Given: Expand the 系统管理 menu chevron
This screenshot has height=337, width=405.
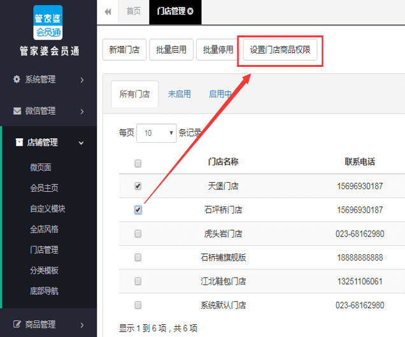Looking at the screenshot, I should coord(82,80).
